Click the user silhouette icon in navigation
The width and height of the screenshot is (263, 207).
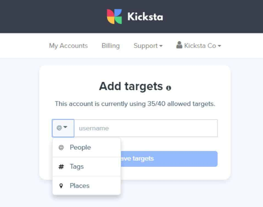pos(179,45)
